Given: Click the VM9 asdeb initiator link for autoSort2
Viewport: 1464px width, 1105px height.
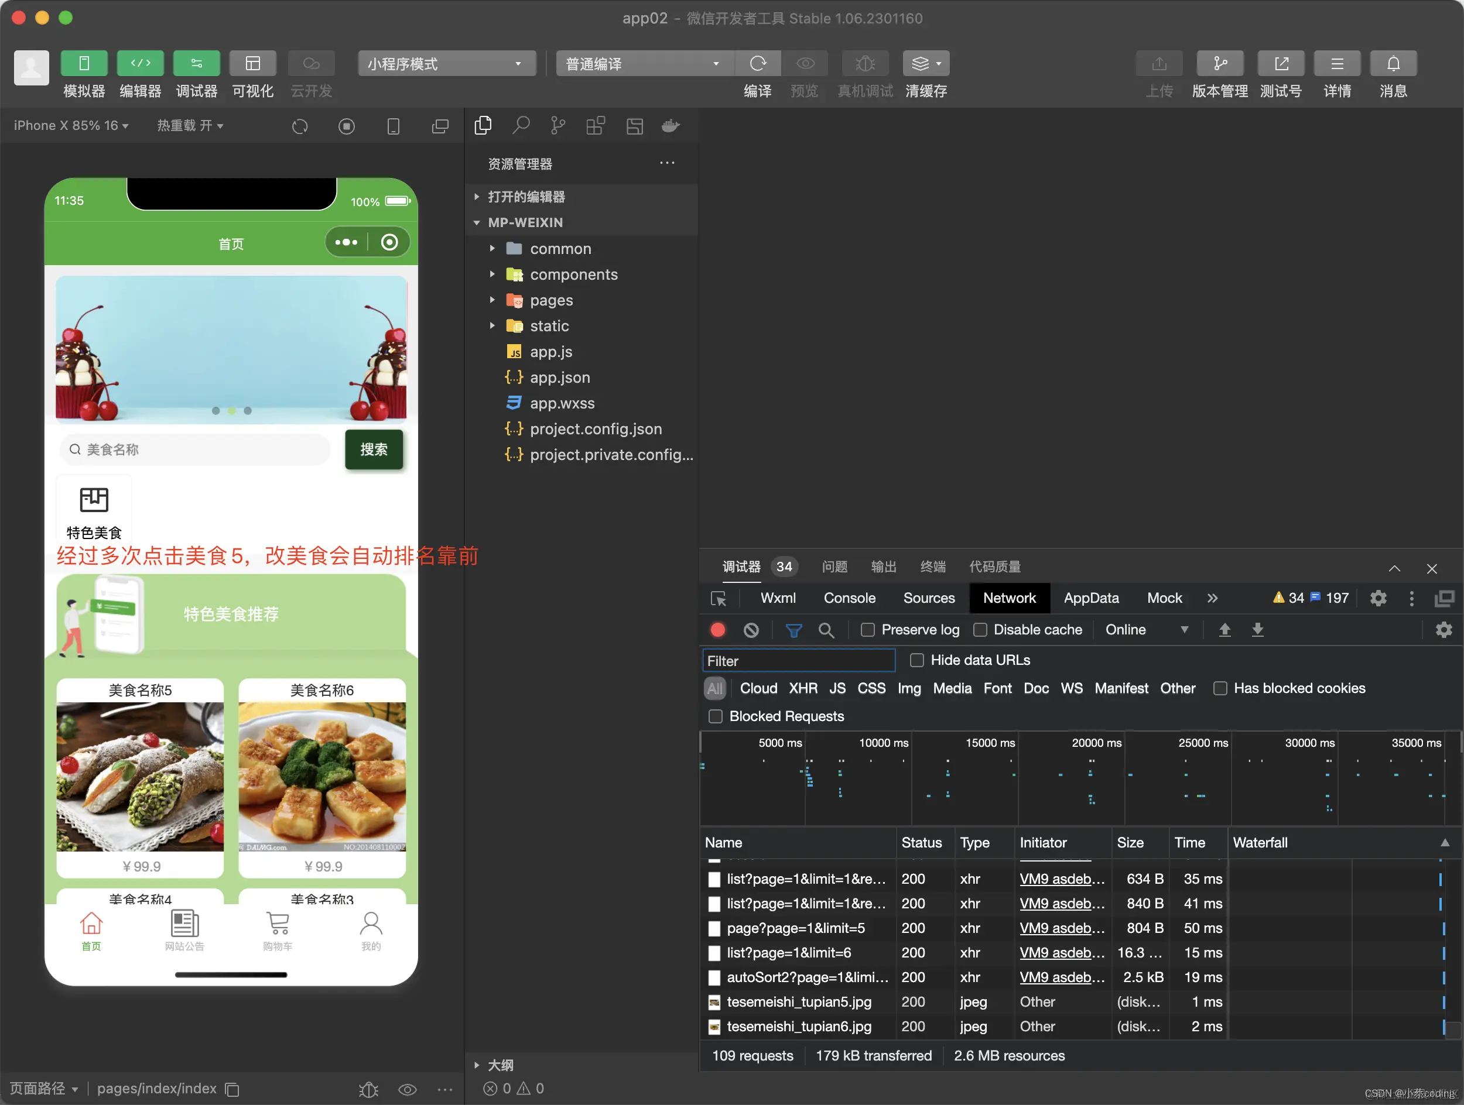Looking at the screenshot, I should [1061, 977].
